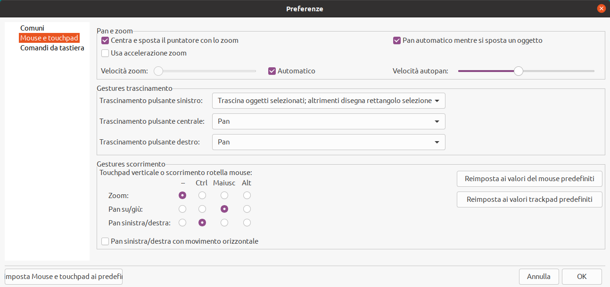Click Reimposta ai valori trackpad predefiniti
The height and width of the screenshot is (287, 610).
click(x=529, y=199)
